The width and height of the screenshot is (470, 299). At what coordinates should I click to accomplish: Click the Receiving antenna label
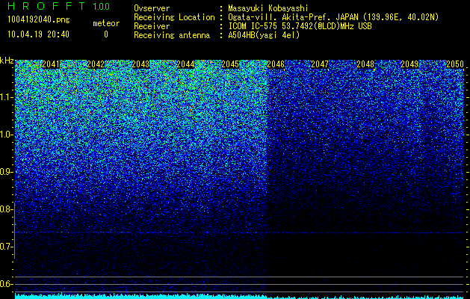172,35
